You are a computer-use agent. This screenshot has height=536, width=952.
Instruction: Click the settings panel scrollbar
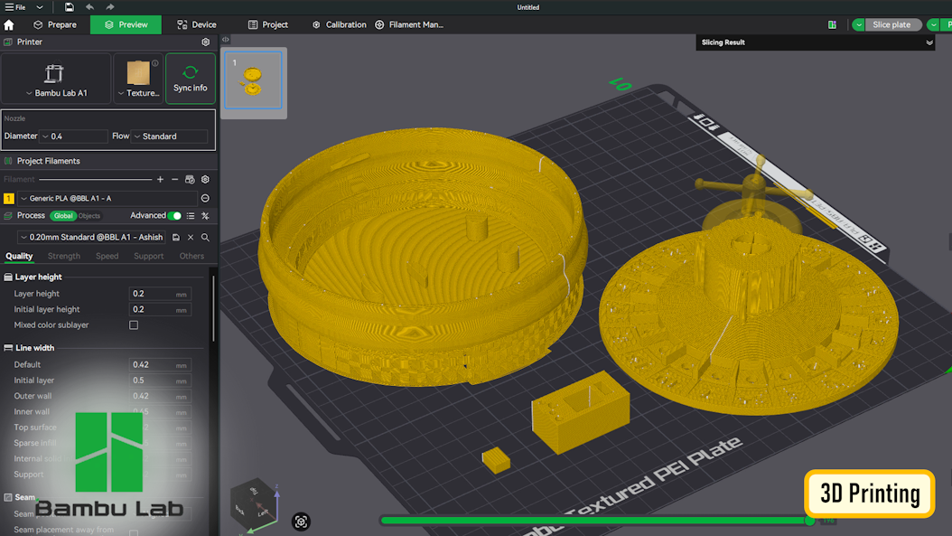214,307
